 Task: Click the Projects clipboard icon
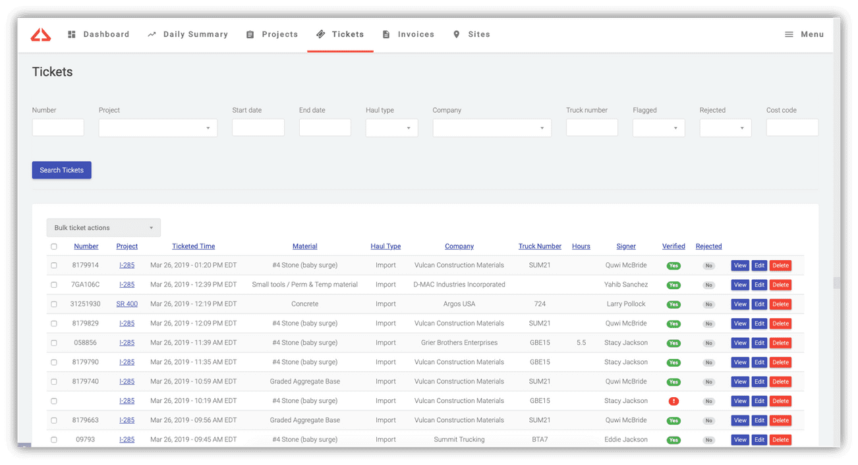tap(250, 34)
